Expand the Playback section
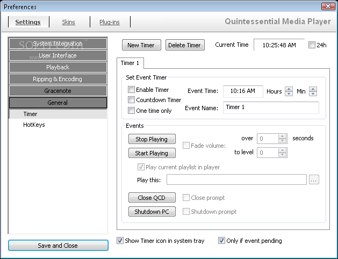The height and width of the screenshot is (259, 338). [58, 67]
